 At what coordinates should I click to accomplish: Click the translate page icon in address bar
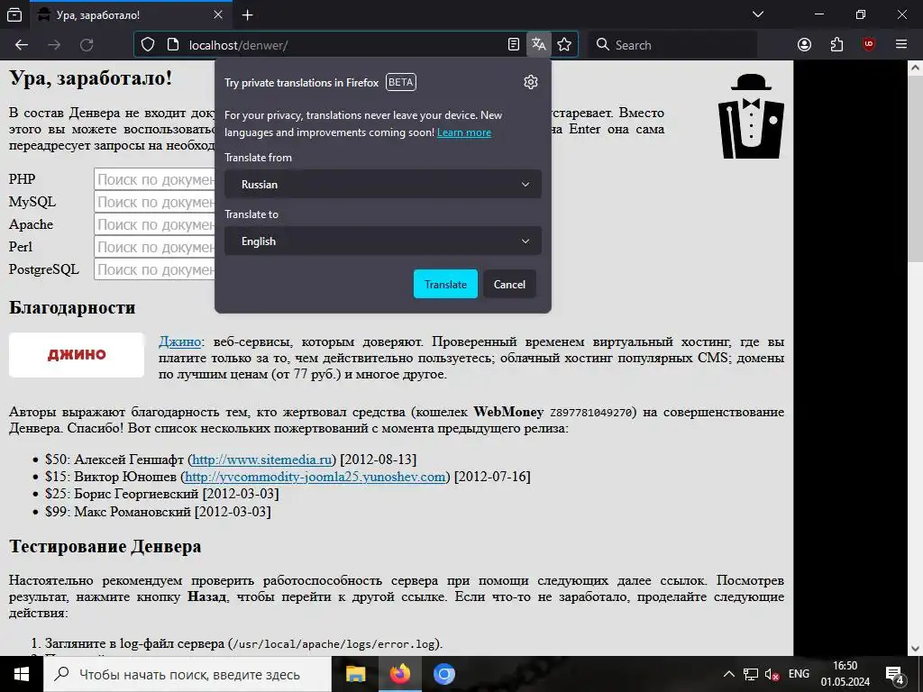(539, 45)
